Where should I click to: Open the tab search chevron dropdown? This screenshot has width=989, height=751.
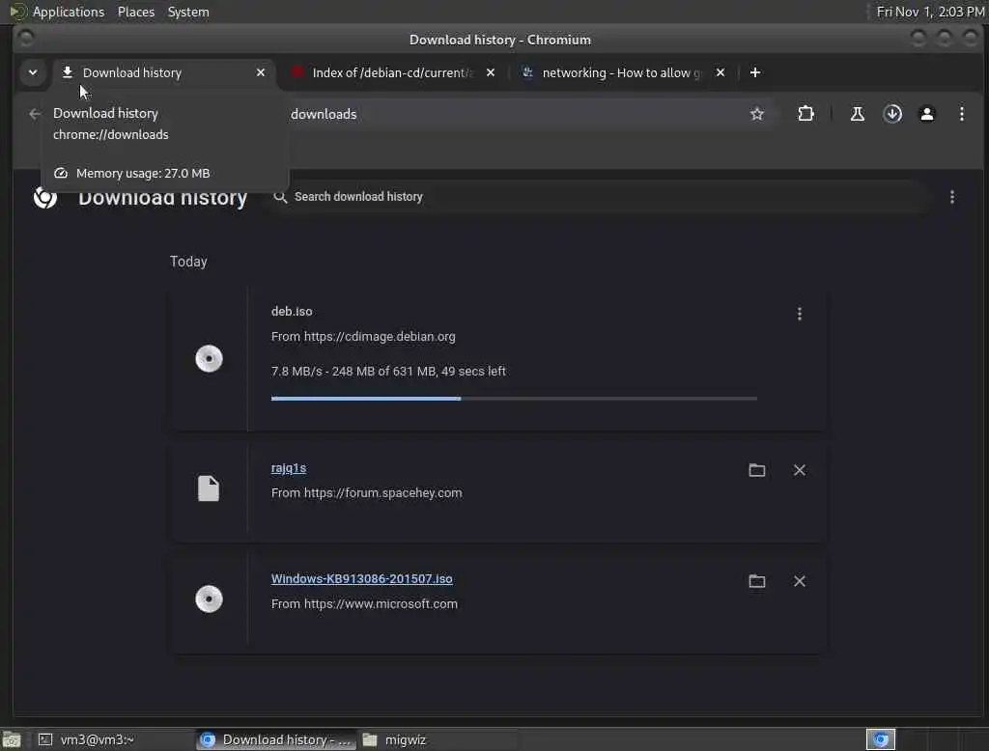tap(33, 72)
